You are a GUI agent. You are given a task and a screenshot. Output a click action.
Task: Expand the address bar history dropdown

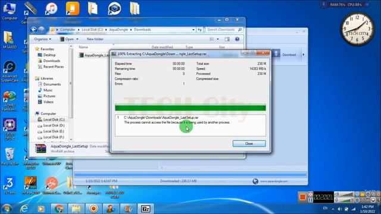click(x=193, y=30)
